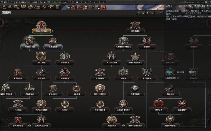Viewport: 211px width, 131px height.
Task: Click the 签署三国同盟条约 focus icon
Action: pos(135,56)
